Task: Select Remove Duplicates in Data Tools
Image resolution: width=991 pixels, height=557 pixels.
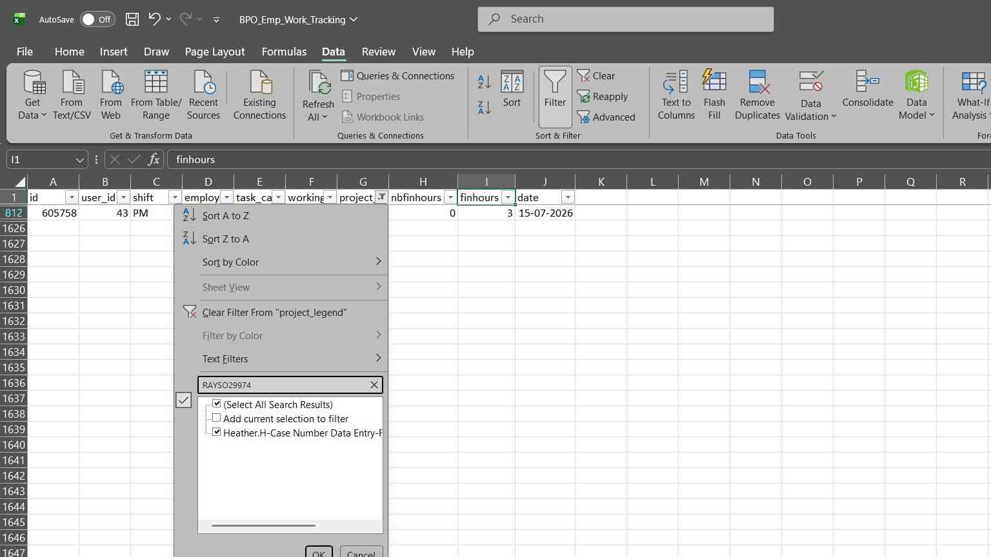Action: click(757, 95)
